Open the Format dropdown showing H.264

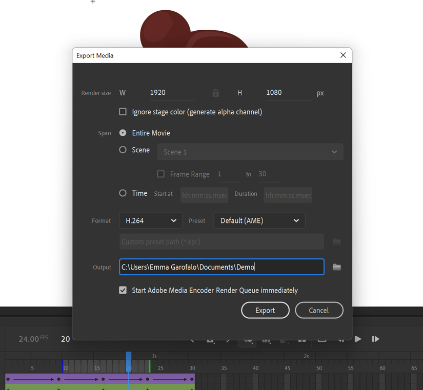coord(151,220)
